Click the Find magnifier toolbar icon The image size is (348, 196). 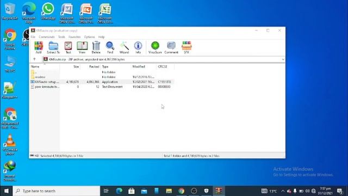pyautogui.click(x=110, y=47)
